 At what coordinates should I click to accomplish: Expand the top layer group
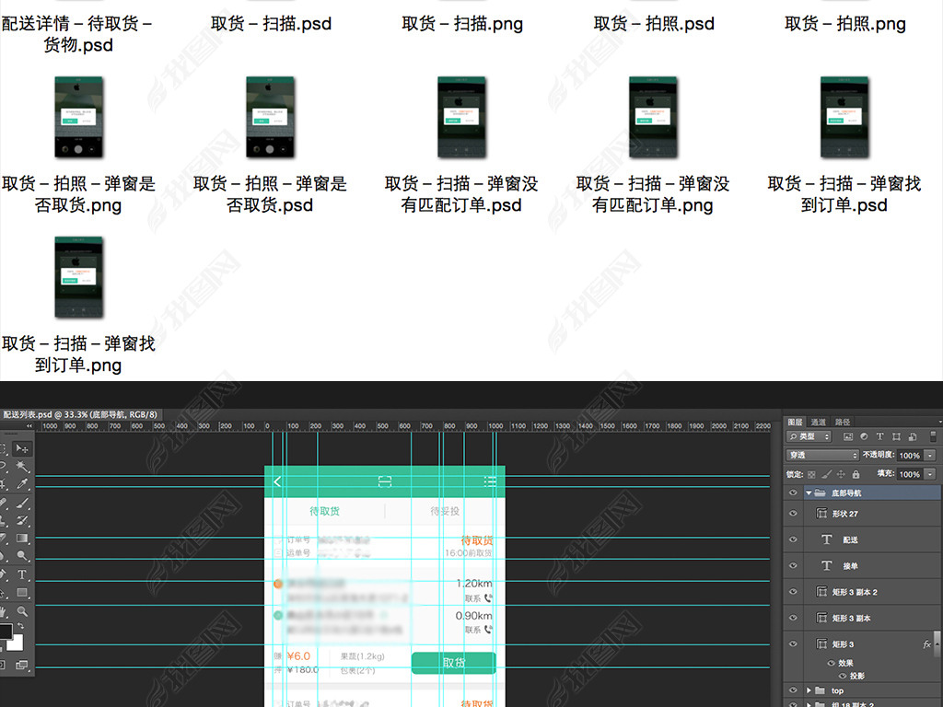809,690
